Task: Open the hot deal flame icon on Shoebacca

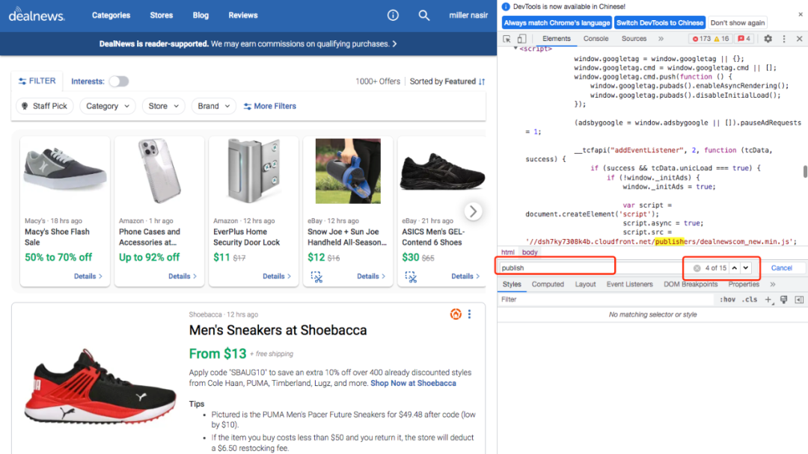Action: (456, 314)
